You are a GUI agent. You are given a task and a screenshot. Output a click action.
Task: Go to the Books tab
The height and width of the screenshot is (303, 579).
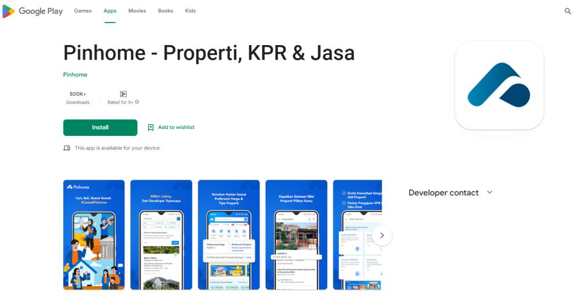coord(166,11)
